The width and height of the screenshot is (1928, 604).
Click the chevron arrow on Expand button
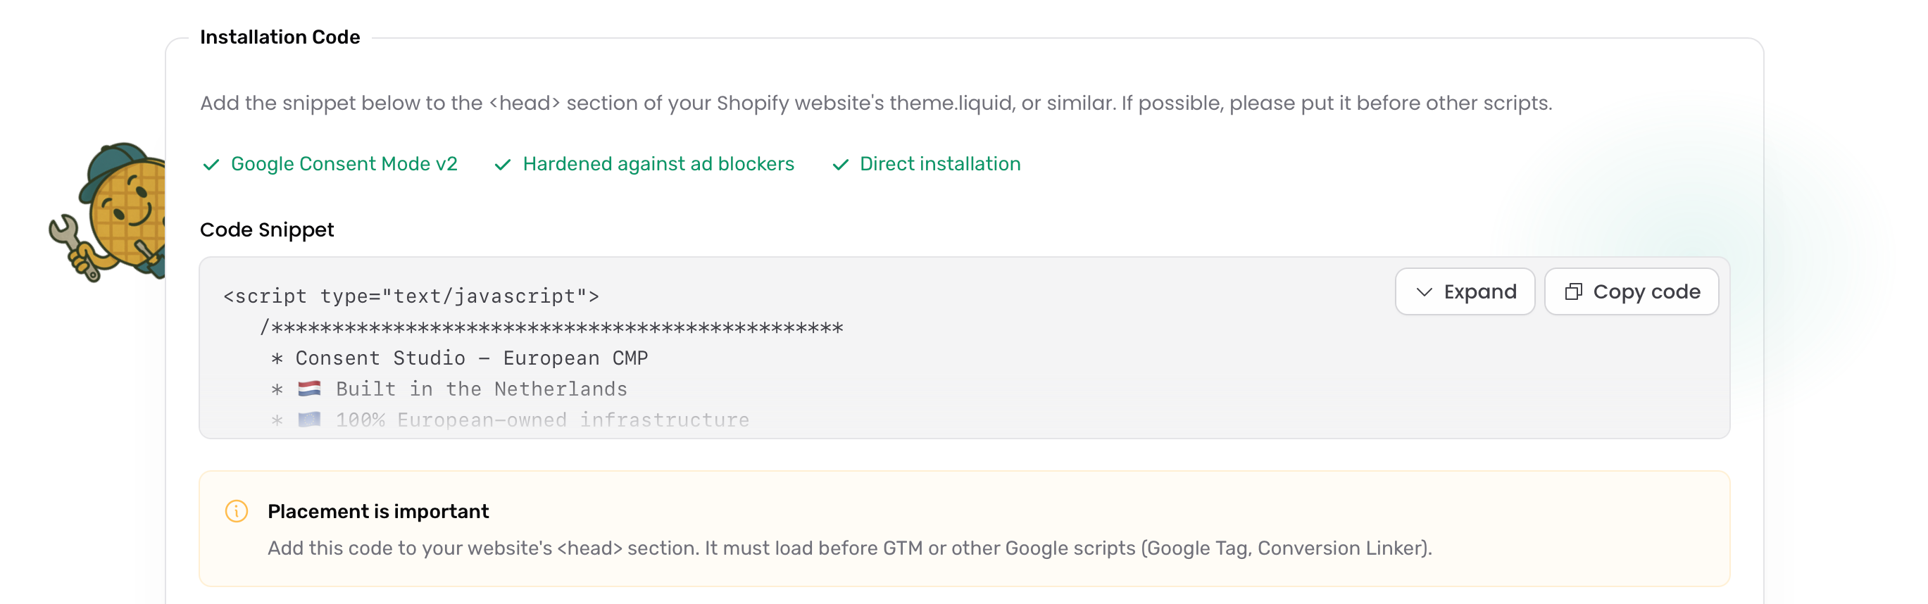click(x=1425, y=292)
